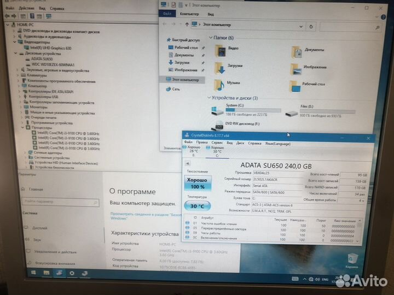Open Файл menu in CrystalDiskInfo

click(x=188, y=142)
